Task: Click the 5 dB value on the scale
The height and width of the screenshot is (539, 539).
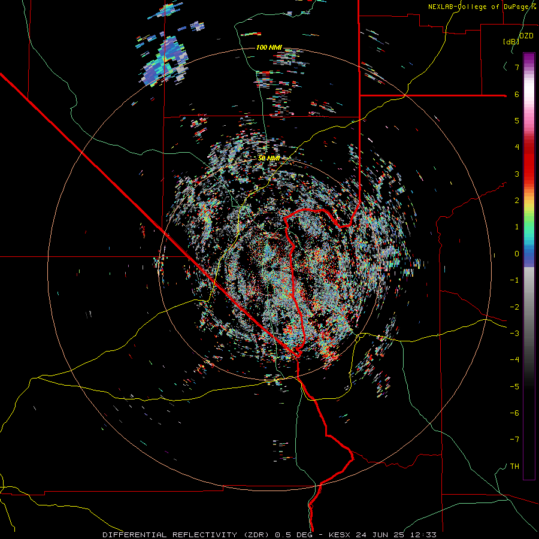Action: click(x=517, y=120)
